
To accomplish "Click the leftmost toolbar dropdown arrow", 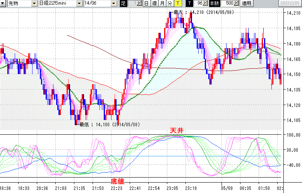I will 3,3.
